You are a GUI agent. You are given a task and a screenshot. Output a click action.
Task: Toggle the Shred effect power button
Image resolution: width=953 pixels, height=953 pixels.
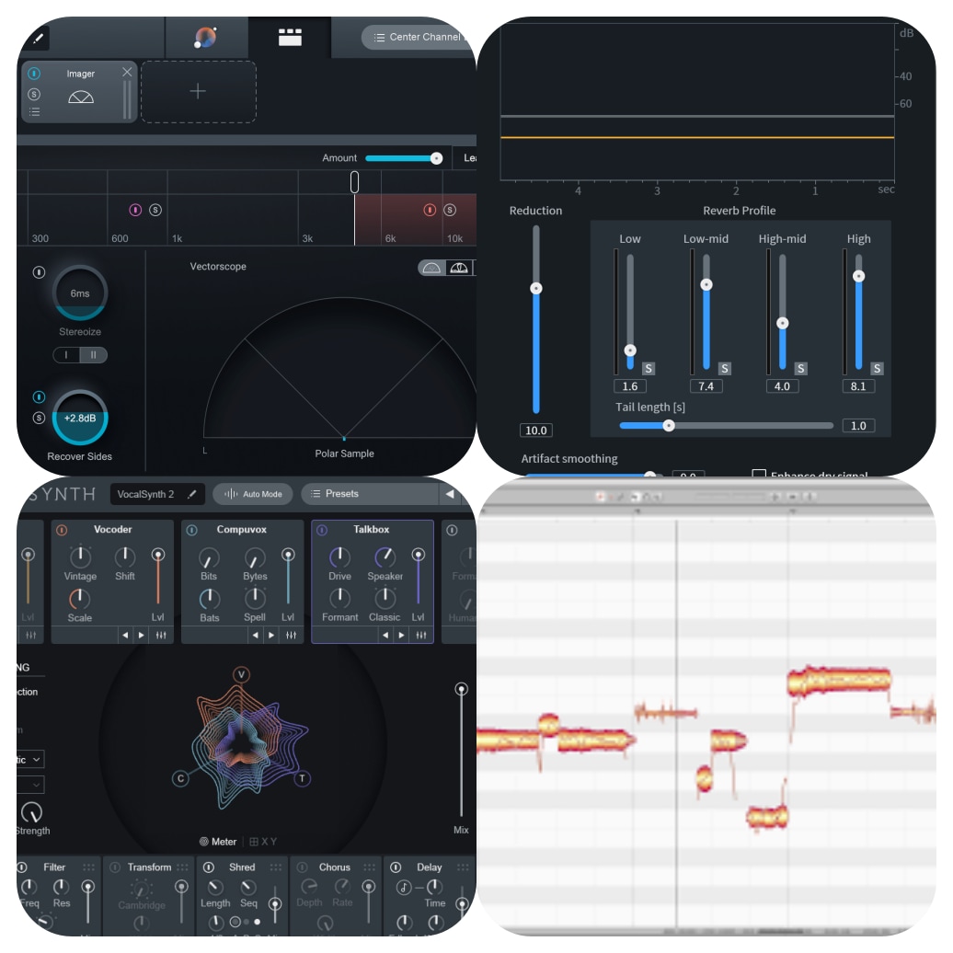(x=209, y=867)
